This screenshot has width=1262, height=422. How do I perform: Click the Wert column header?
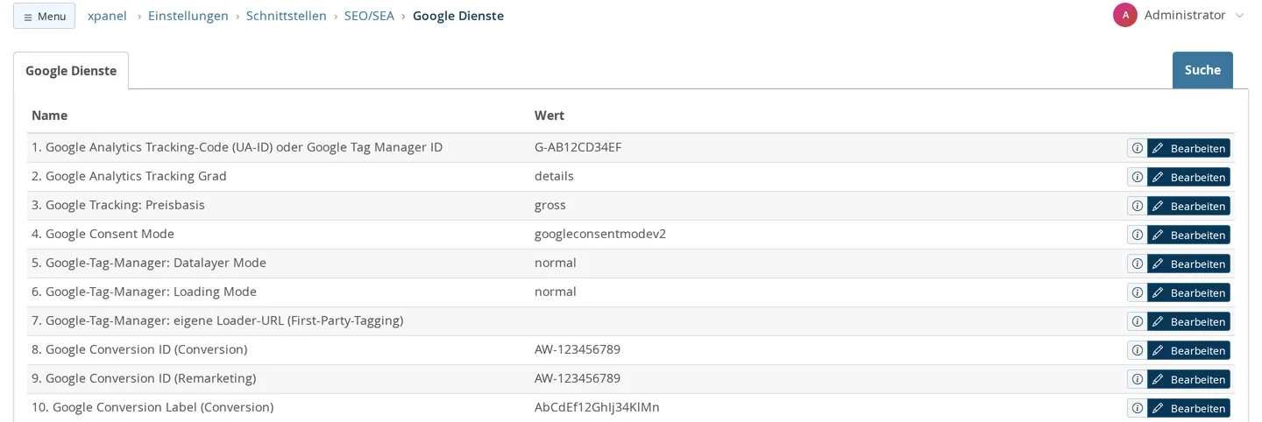coord(549,115)
